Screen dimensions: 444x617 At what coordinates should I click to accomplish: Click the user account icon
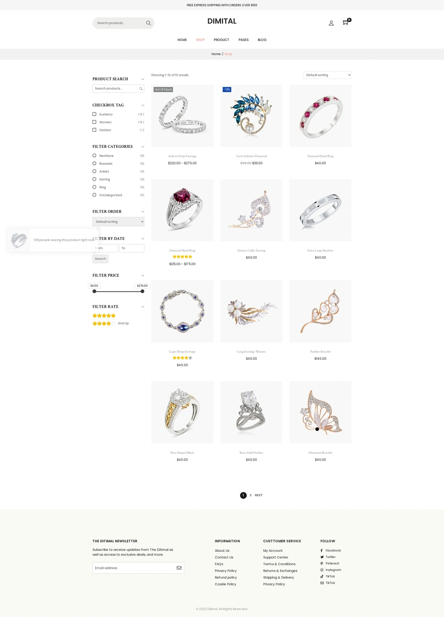[331, 23]
